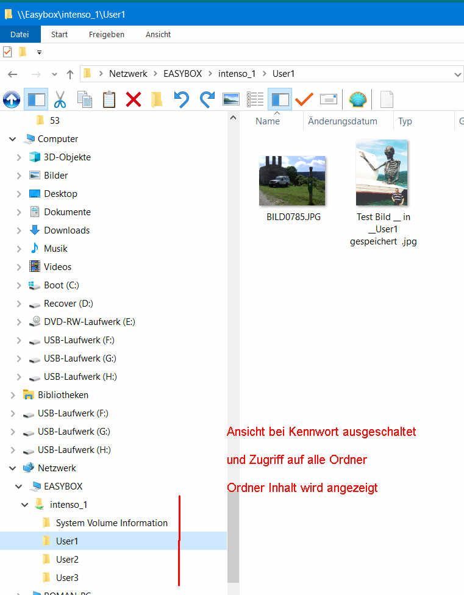Image resolution: width=464 pixels, height=595 pixels.
Task: Click Netzwerk in the address bar
Action: pyautogui.click(x=128, y=74)
